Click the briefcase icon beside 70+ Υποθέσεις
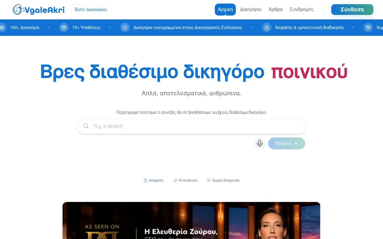This screenshot has height=239, width=383. [64, 27]
